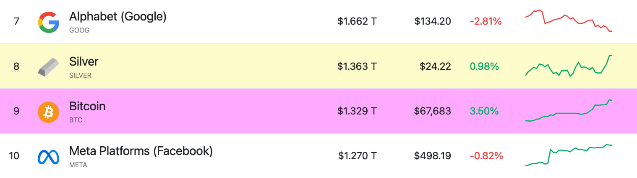Open the Bitcoin asset page link
Image resolution: width=637 pixels, height=178 pixels.
(x=87, y=107)
